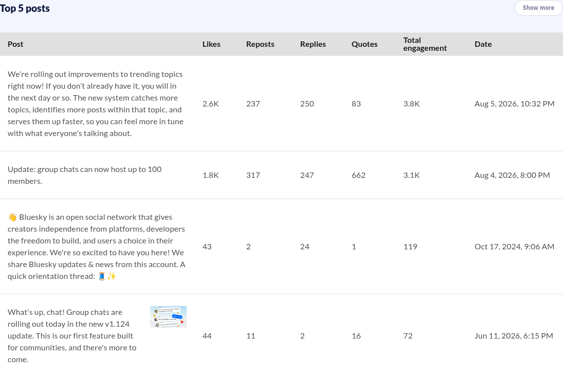The height and width of the screenshot is (375, 563).
Task: Select the 247 replies value
Action: click(x=307, y=175)
